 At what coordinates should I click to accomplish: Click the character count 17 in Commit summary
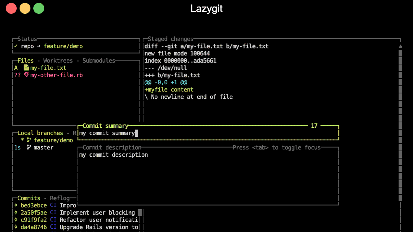coord(314,126)
